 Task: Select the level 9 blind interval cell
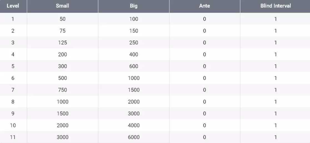coord(276,114)
